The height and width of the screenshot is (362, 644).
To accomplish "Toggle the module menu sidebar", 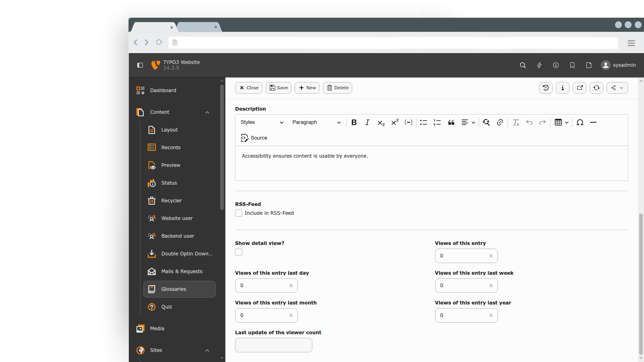I will [x=140, y=65].
